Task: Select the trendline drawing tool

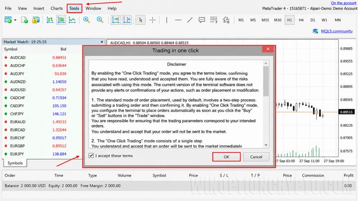Action: tap(190, 20)
